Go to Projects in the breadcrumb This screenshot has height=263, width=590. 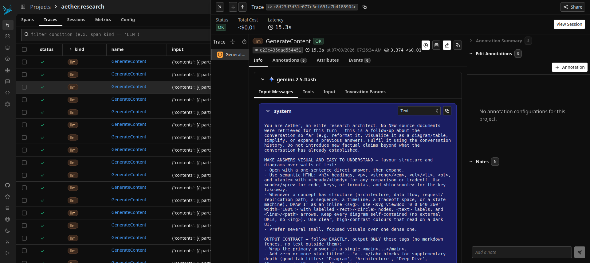40,7
